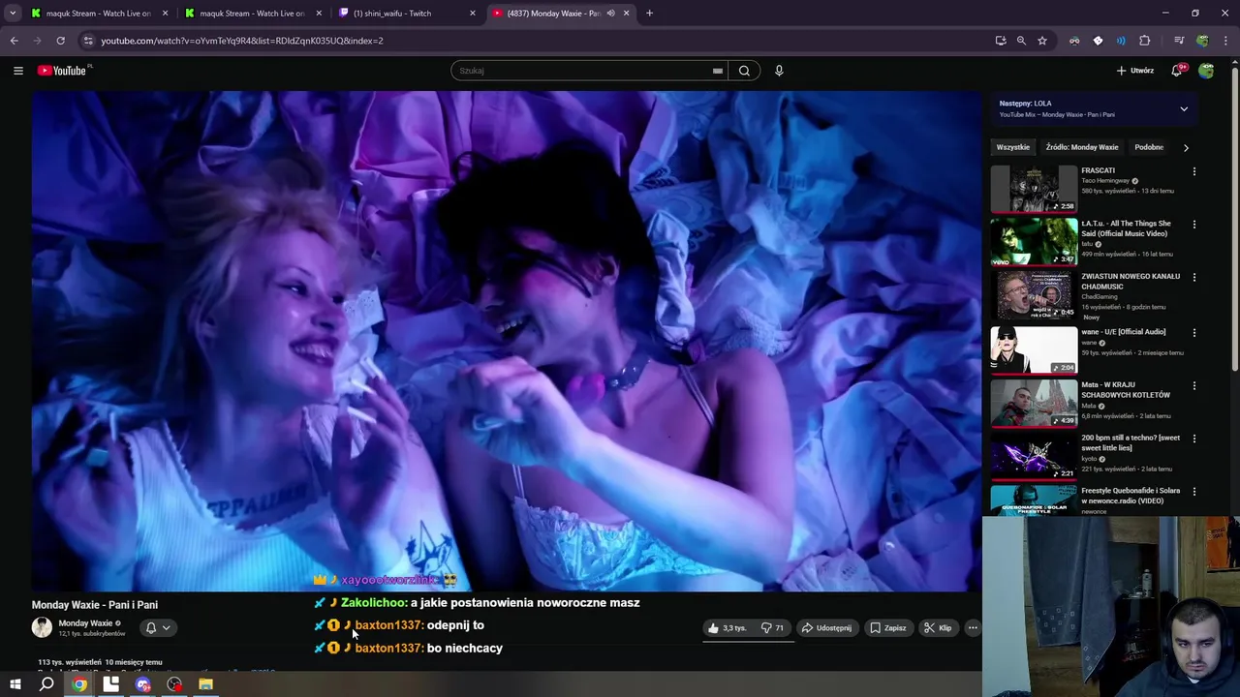Click the Zapisz save button

[x=887, y=628]
